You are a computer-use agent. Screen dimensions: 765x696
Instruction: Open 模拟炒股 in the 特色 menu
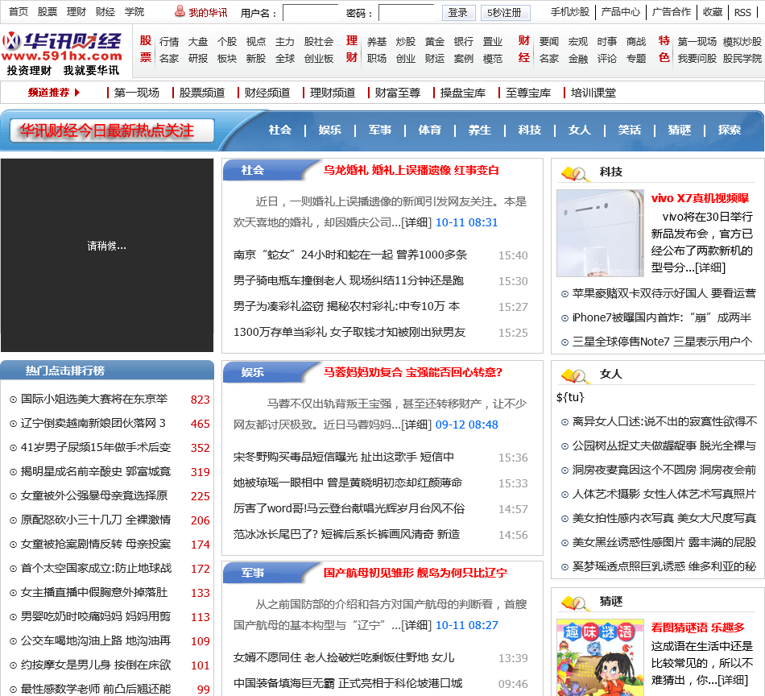742,42
